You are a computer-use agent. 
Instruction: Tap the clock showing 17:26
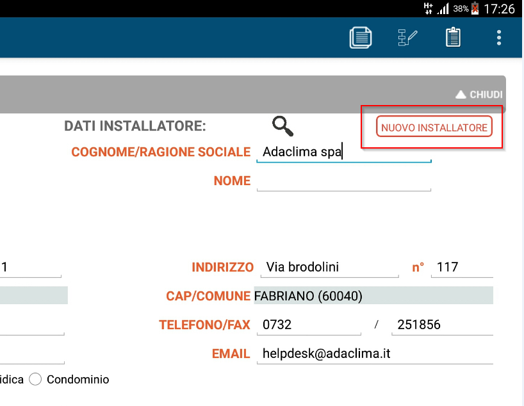pyautogui.click(x=499, y=9)
